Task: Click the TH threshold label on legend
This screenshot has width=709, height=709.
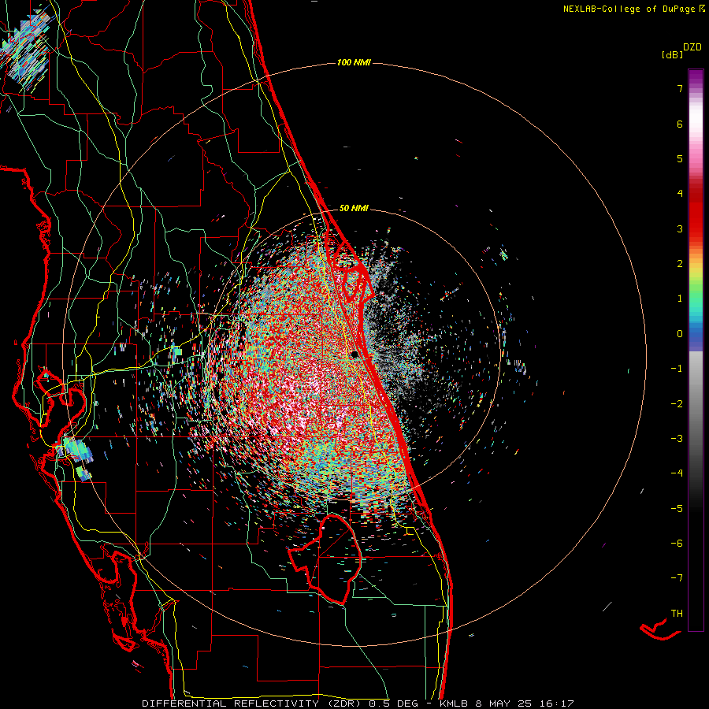Action: point(677,614)
